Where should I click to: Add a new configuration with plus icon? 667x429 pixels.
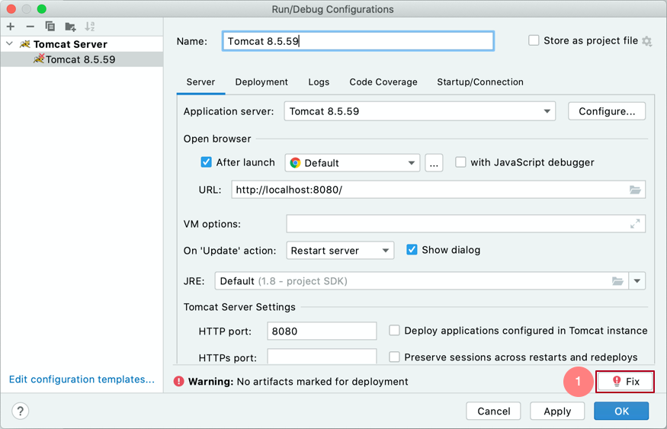coord(11,27)
